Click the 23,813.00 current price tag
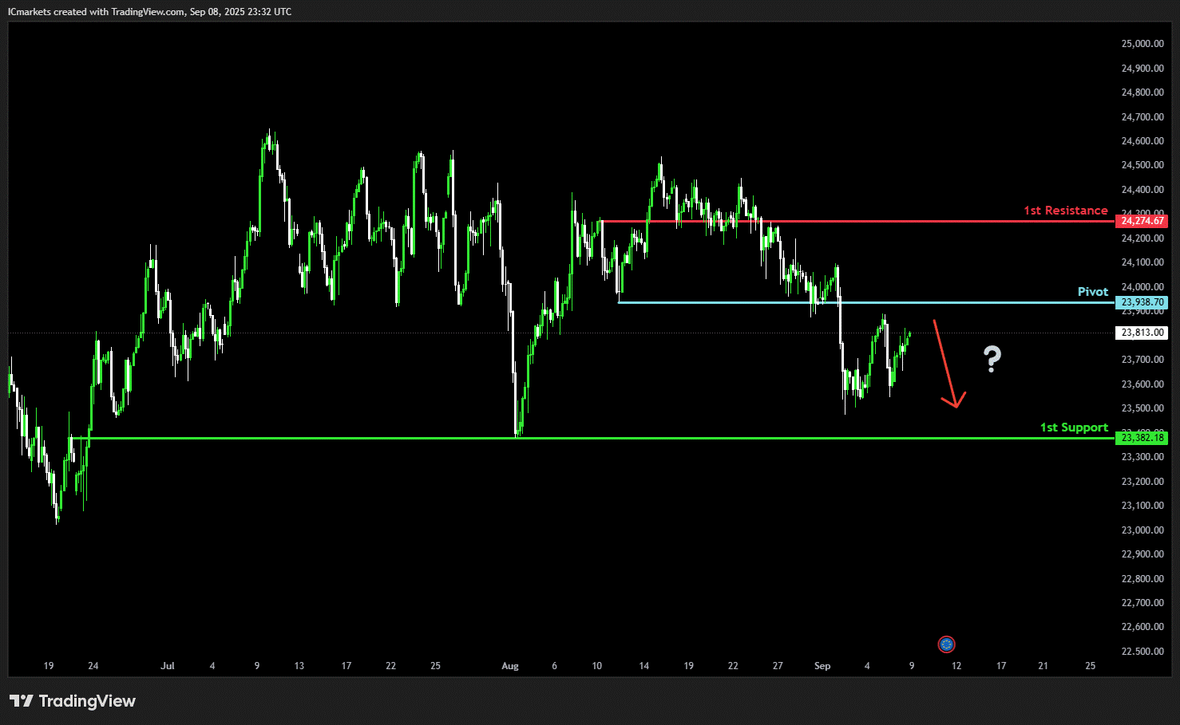This screenshot has width=1180, height=725. point(1141,333)
